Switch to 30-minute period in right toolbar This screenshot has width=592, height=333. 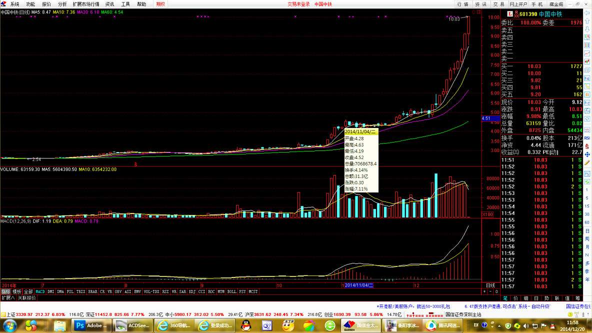click(587, 214)
